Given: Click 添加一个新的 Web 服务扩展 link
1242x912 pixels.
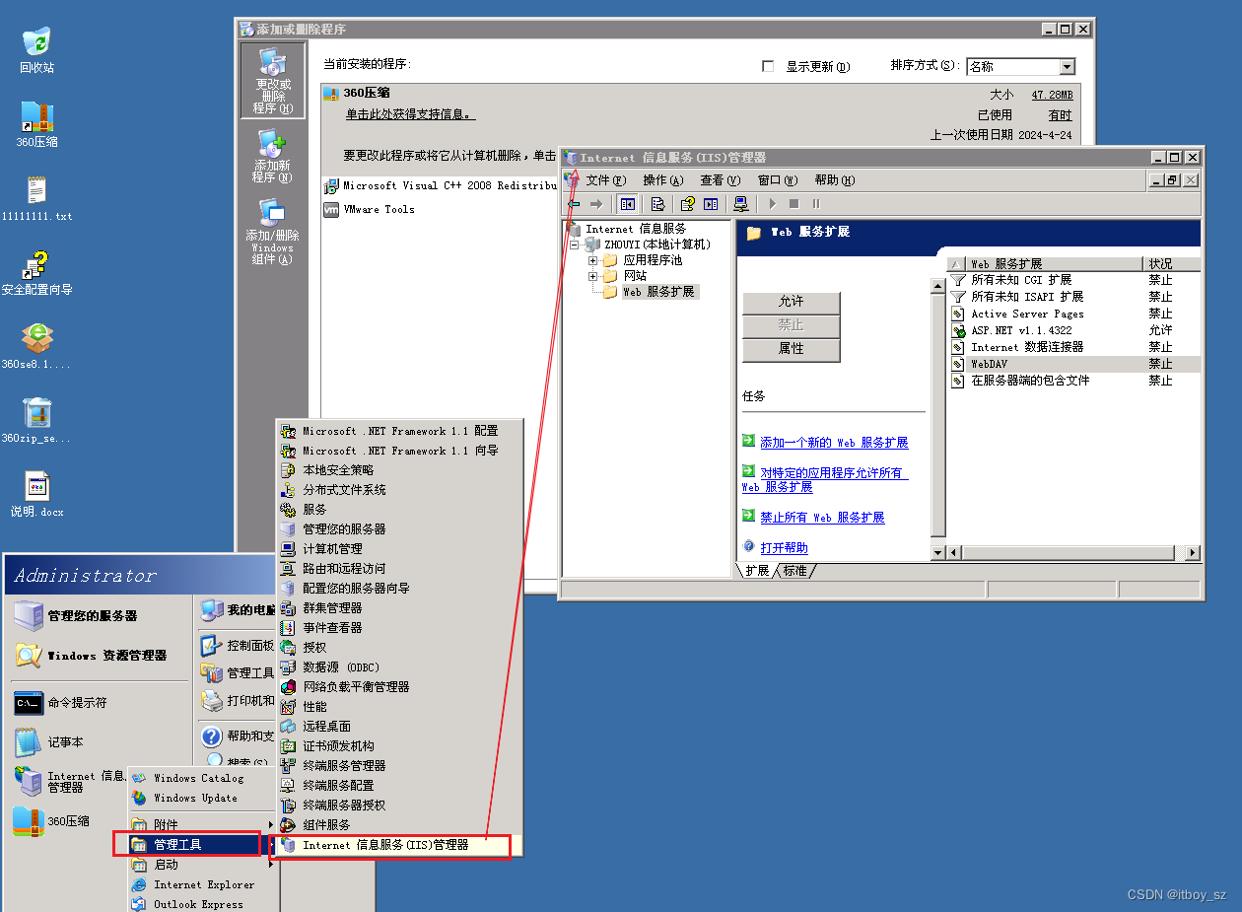Looking at the screenshot, I should (x=834, y=443).
